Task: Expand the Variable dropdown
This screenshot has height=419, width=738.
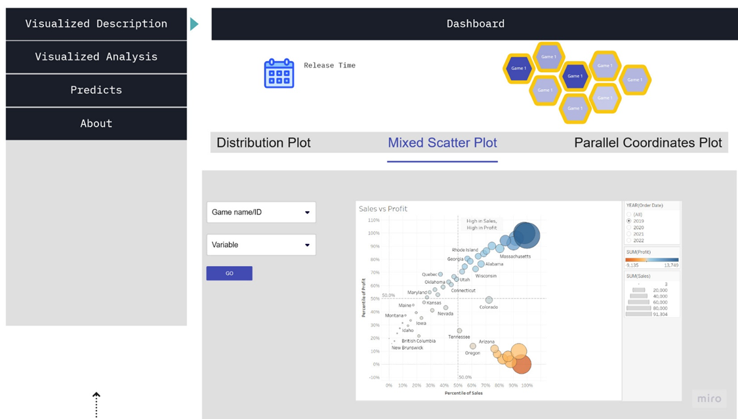Action: click(261, 245)
